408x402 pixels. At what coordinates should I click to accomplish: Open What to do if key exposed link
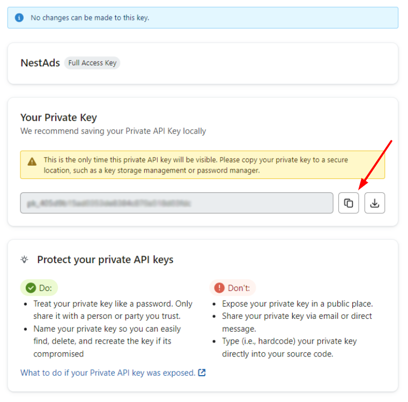click(108, 373)
